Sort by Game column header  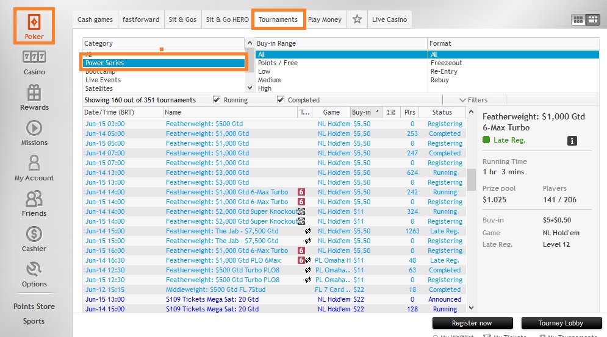(331, 112)
